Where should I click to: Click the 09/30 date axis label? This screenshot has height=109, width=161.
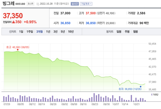(107, 104)
